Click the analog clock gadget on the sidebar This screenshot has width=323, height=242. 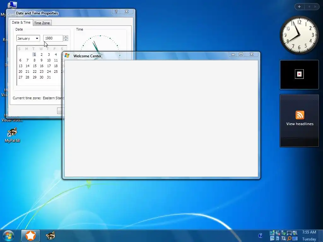[299, 35]
